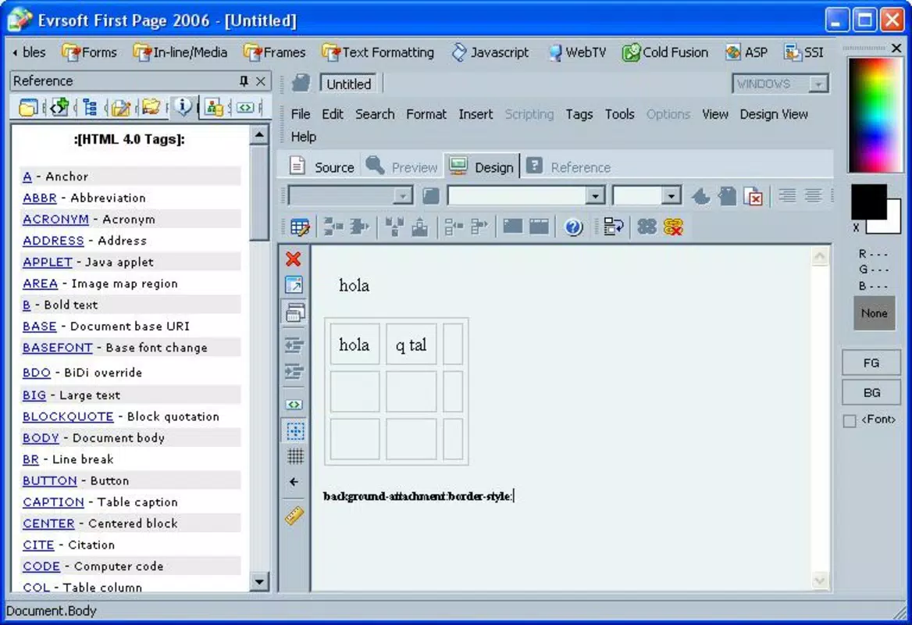Click the FG color button
The width and height of the screenshot is (912, 625).
point(871,362)
